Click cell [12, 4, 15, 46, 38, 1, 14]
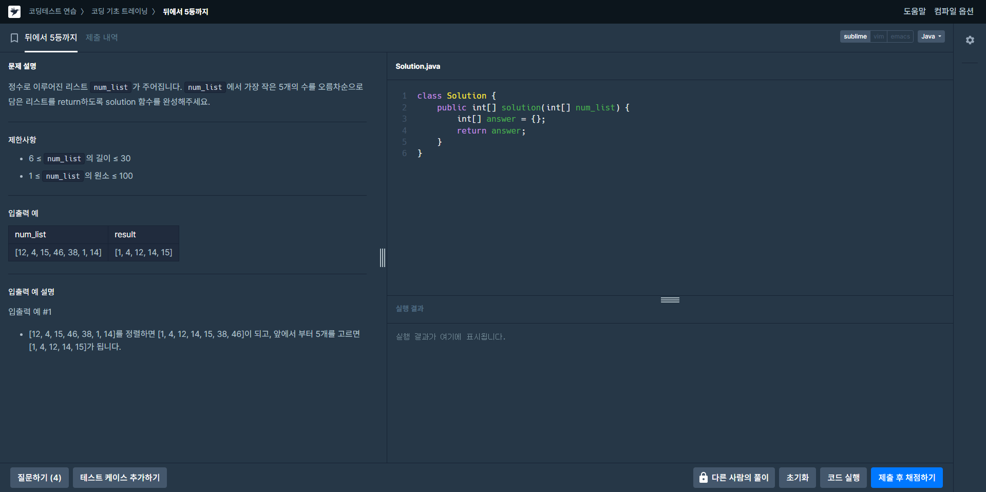This screenshot has width=986, height=492. [58, 253]
